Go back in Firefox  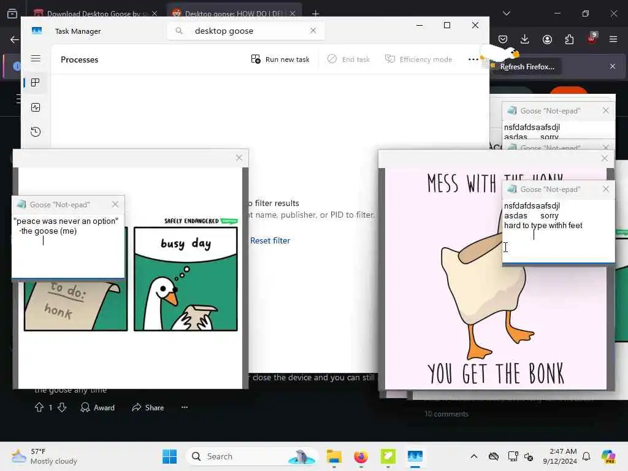[x=15, y=39]
